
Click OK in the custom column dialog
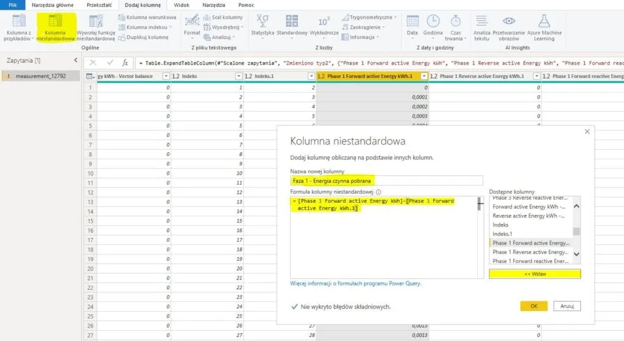pos(534,306)
